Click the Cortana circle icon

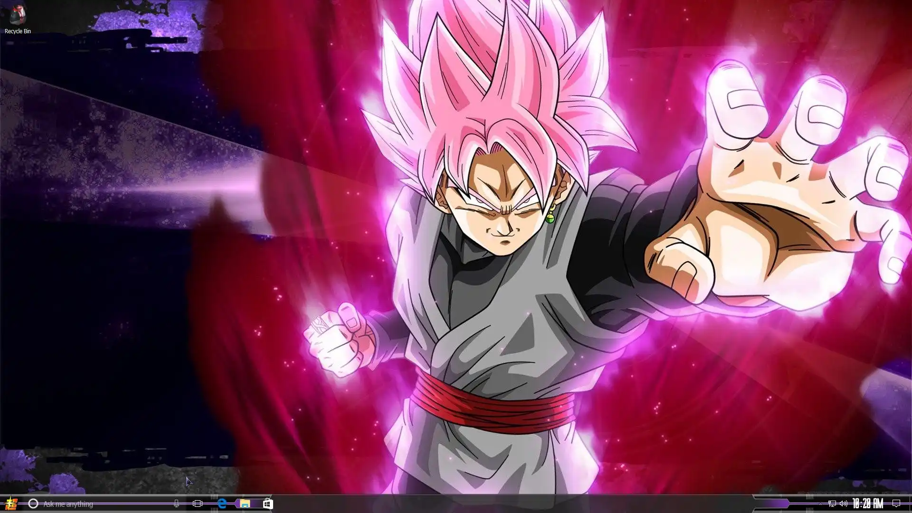(x=33, y=503)
